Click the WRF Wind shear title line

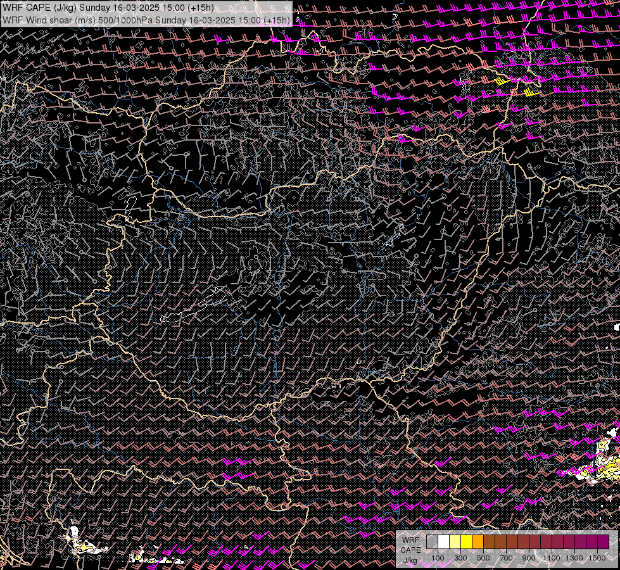pyautogui.click(x=146, y=20)
